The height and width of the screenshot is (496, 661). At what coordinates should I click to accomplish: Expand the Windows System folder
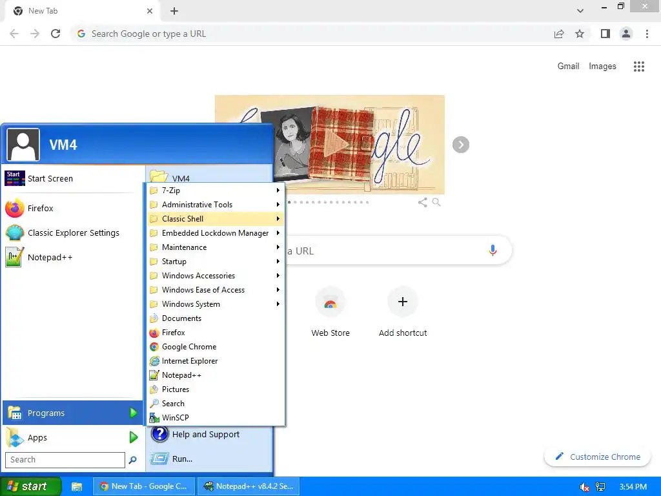(x=216, y=304)
